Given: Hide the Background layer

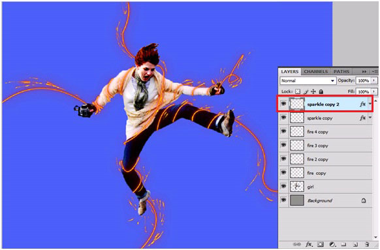Looking at the screenshot, I should pos(283,200).
